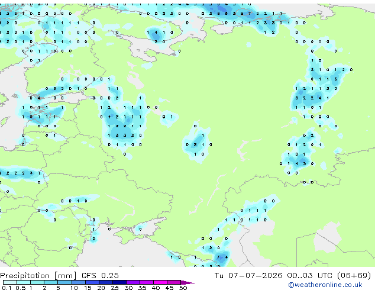Click the legend scale value '25'
The image size is (375, 290).
115,288
